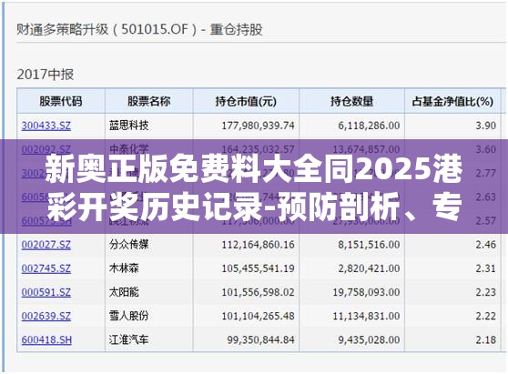The height and width of the screenshot is (374, 508).
Task: Open stock code link 002027.SZ
Action: tap(46, 245)
